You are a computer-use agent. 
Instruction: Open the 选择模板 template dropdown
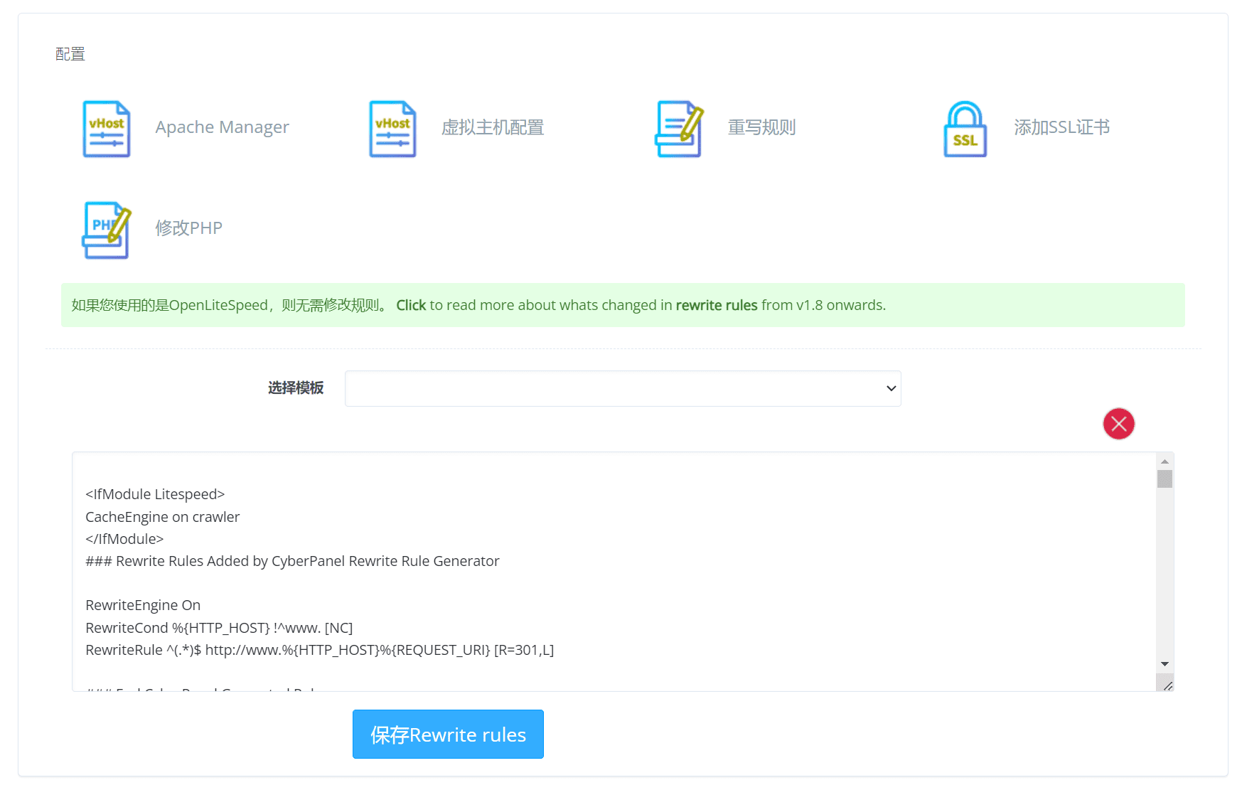point(622,388)
